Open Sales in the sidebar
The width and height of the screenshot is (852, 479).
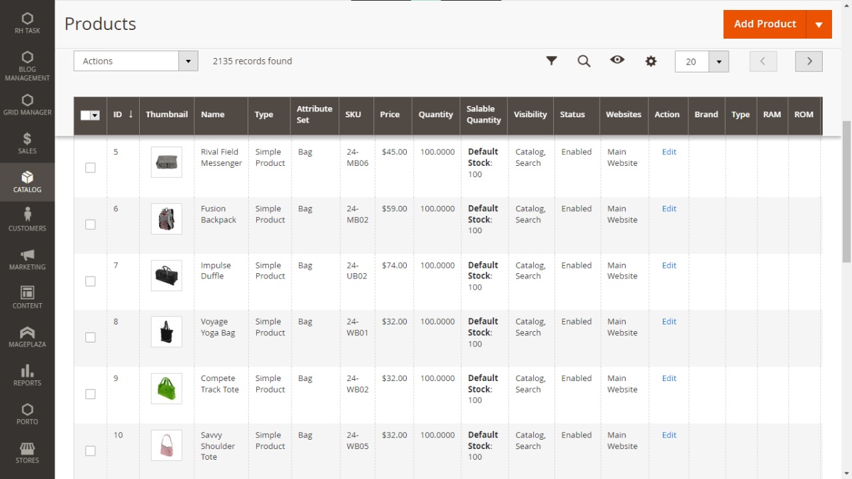coord(27,143)
